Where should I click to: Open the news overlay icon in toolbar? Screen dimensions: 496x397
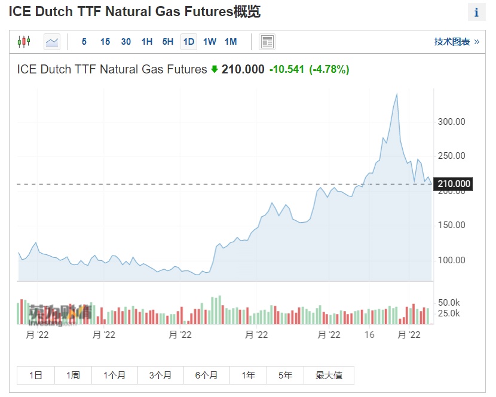pyautogui.click(x=267, y=42)
